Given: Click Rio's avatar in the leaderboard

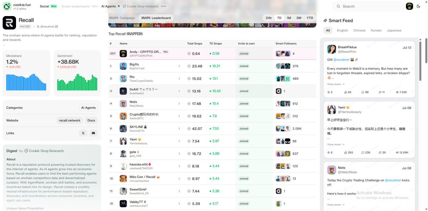Looking at the screenshot, I should click(123, 79).
